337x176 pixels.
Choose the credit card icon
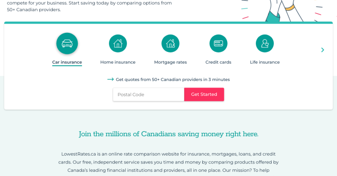[x=218, y=43]
